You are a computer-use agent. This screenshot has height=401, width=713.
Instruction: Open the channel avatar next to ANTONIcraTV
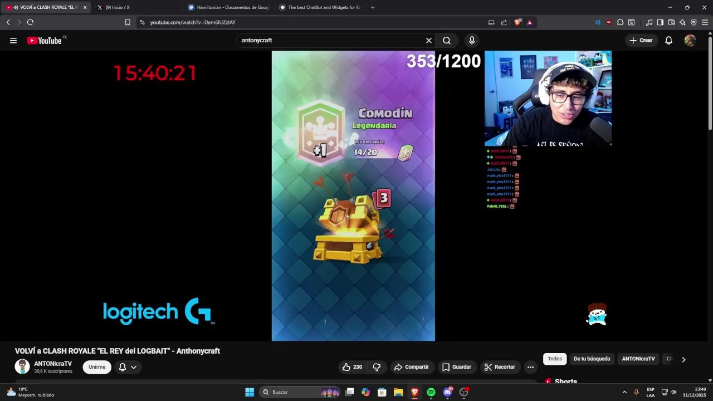(22, 366)
